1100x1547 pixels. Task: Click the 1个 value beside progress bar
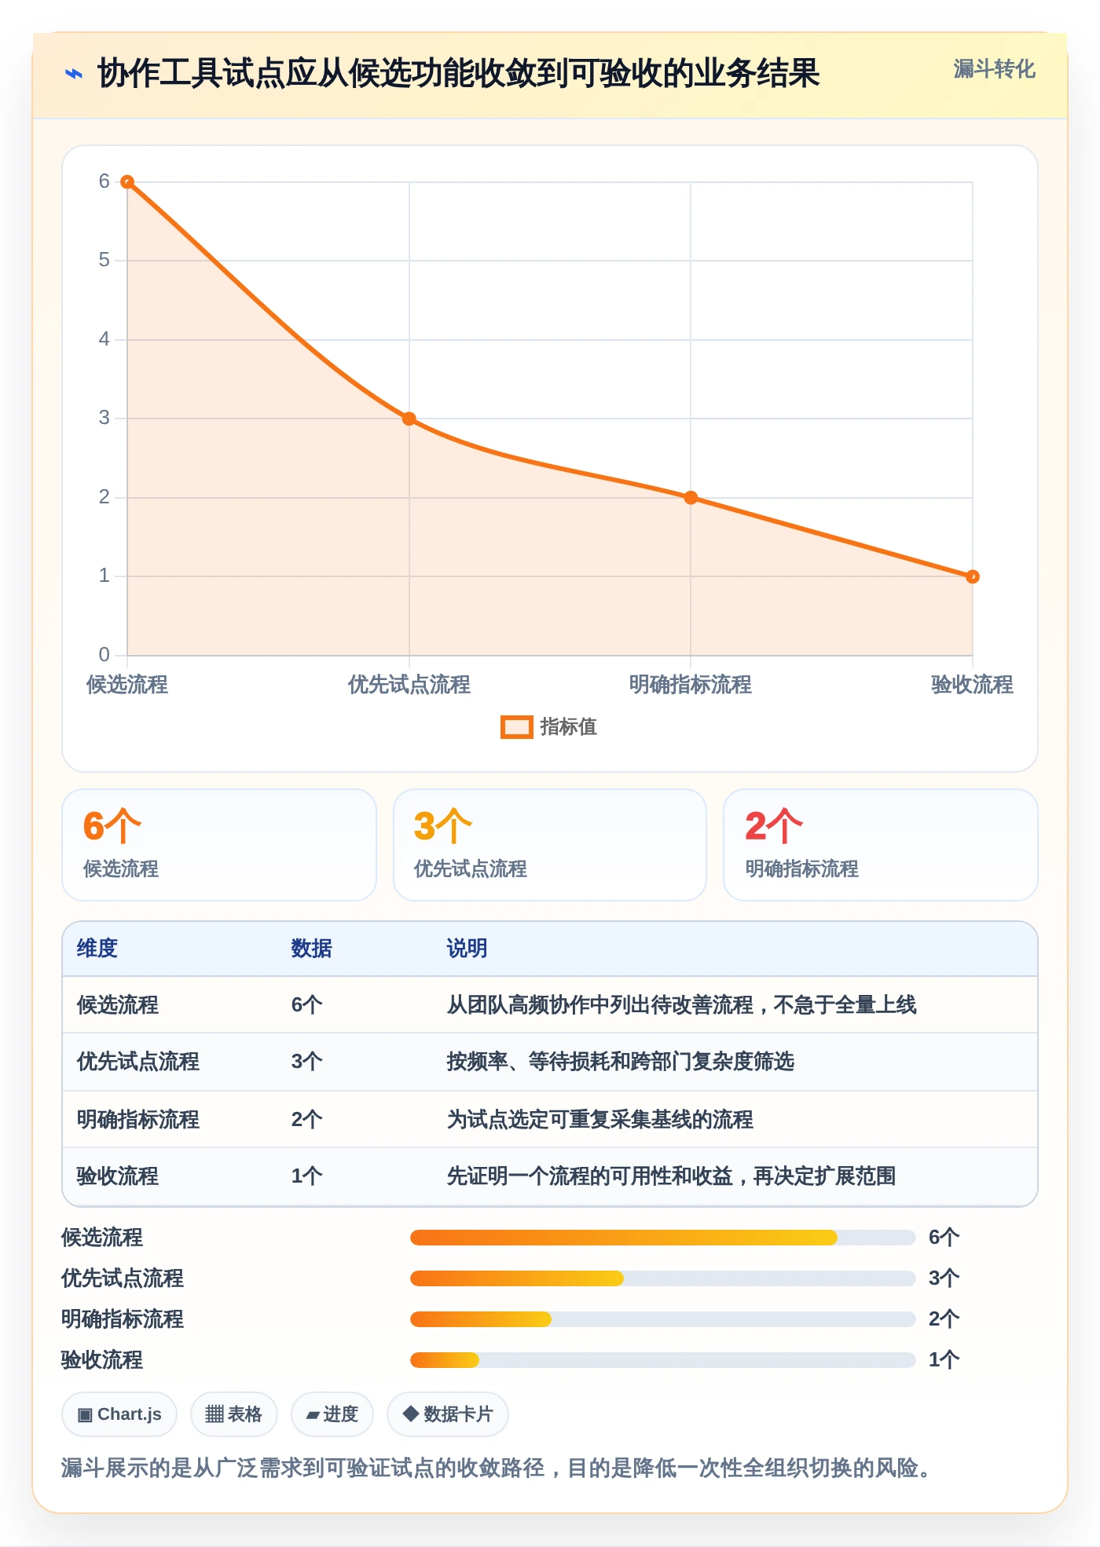(944, 1360)
